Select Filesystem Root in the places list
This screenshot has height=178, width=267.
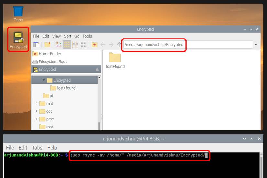66,61
